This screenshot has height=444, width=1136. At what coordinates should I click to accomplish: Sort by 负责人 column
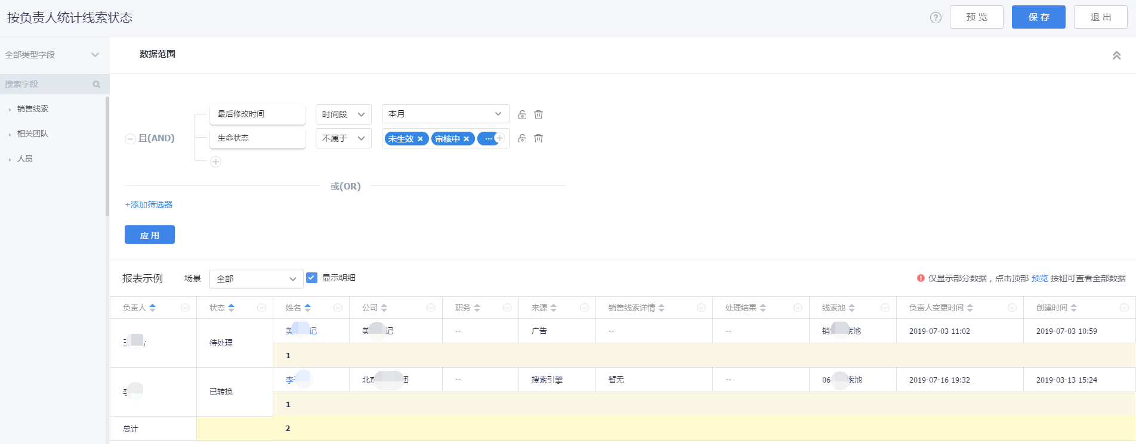[153, 308]
